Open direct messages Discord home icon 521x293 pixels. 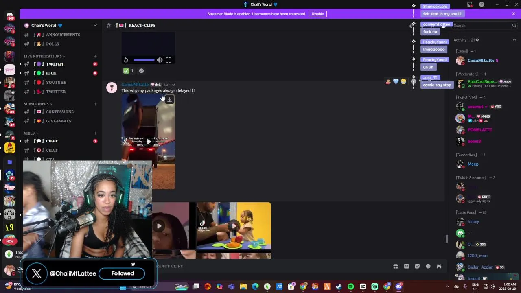tap(10, 15)
